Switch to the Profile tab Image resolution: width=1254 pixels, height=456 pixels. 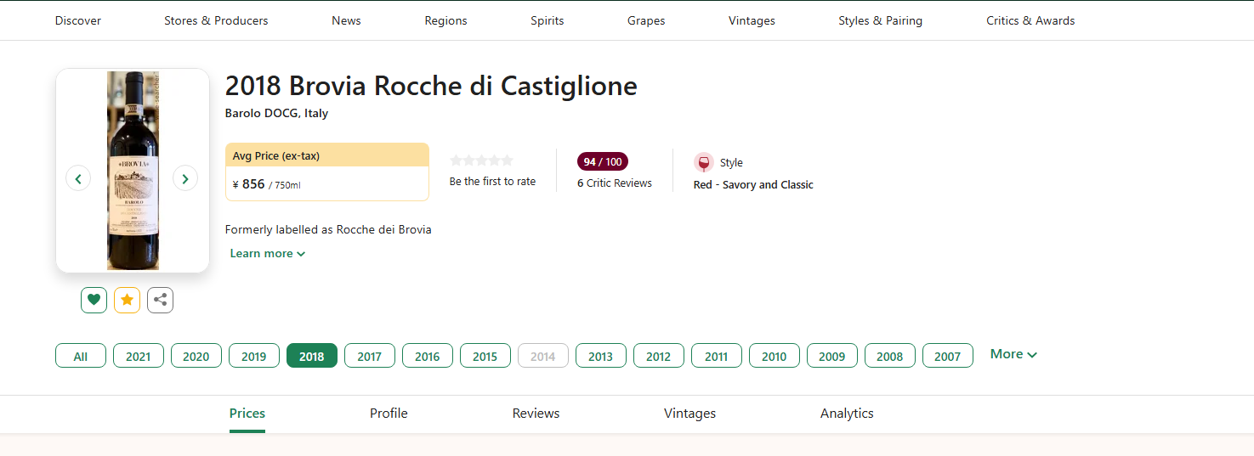click(389, 414)
